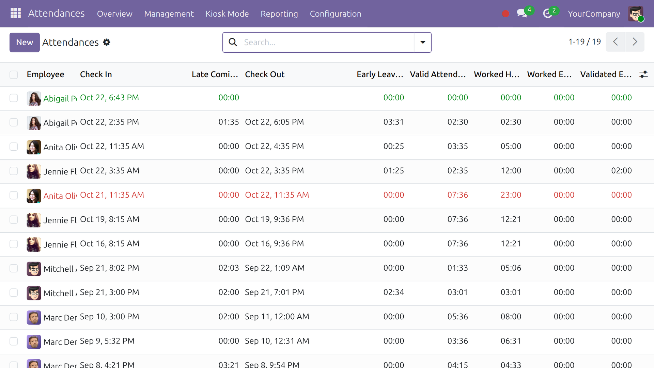Viewport: 654px width, 368px height.
Task: Select the Oct 21, 11:35 AM row checkbox
Action: pyautogui.click(x=14, y=195)
